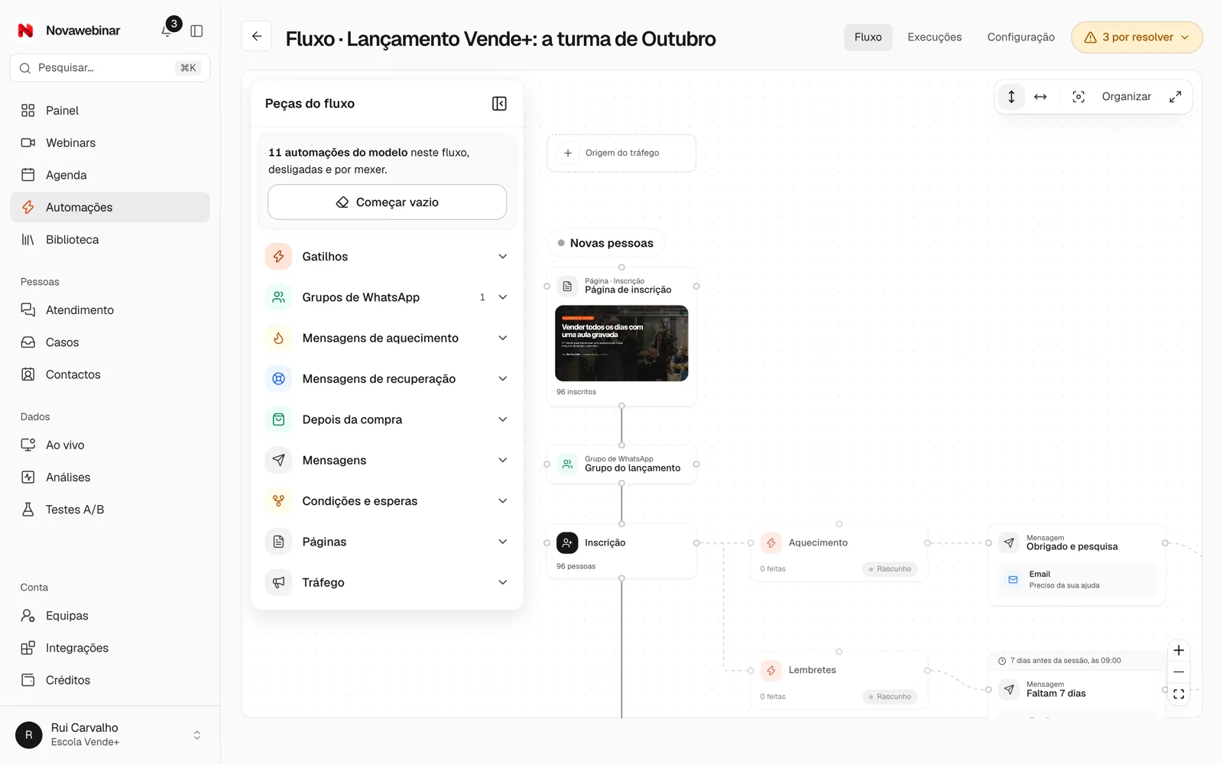Viewport: 1223px width, 764px height.
Task: Open Análises in the sidebar
Action: tap(110, 477)
